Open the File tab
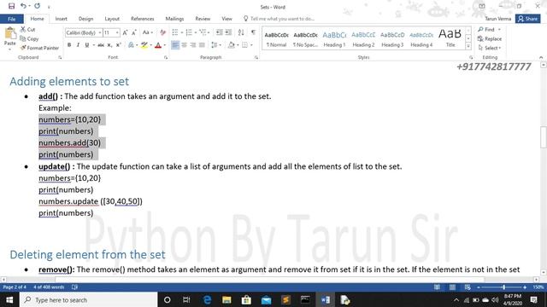This screenshot has height=307, width=547. coord(11,19)
